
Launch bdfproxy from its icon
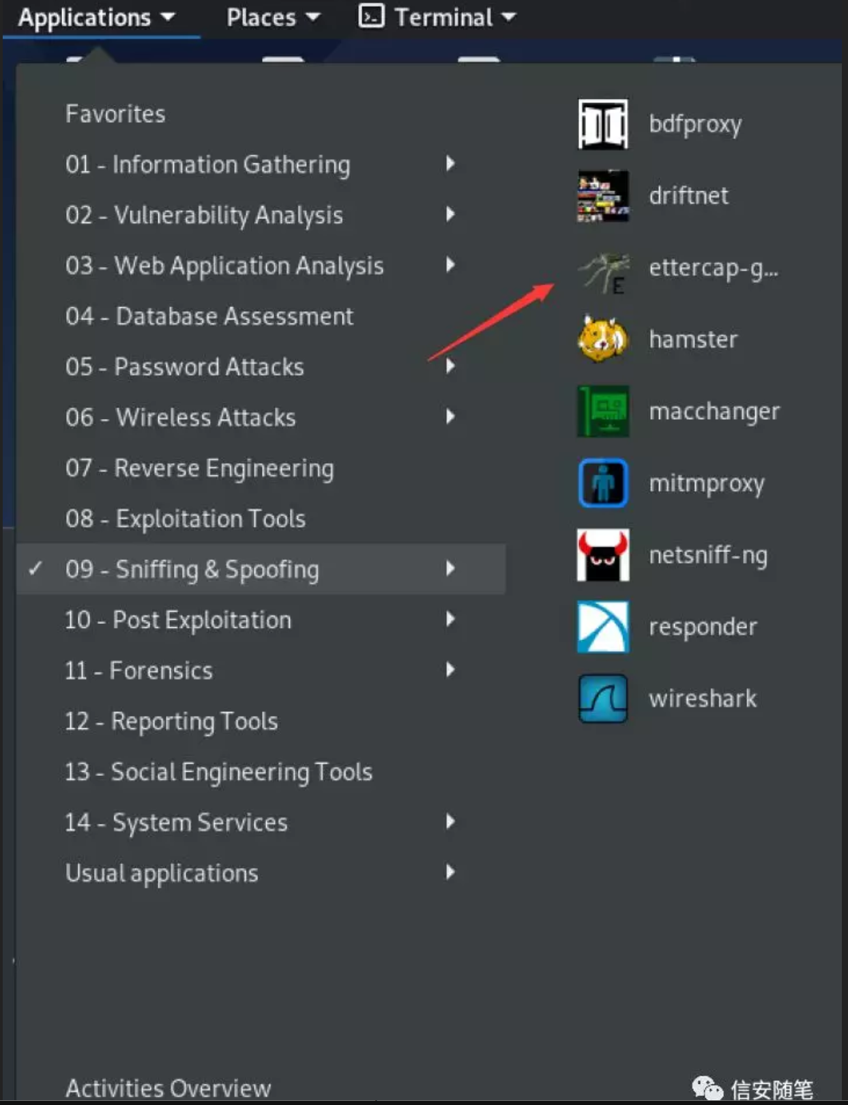coord(602,124)
